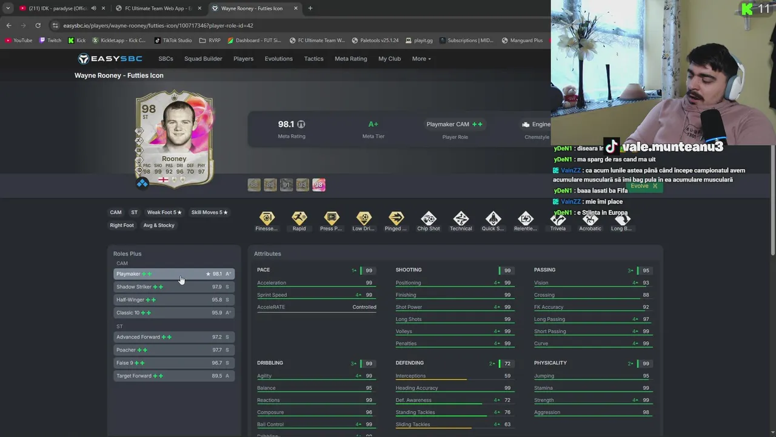The image size is (776, 437).
Task: Select the Playmaker role row
Action: tap(174, 274)
